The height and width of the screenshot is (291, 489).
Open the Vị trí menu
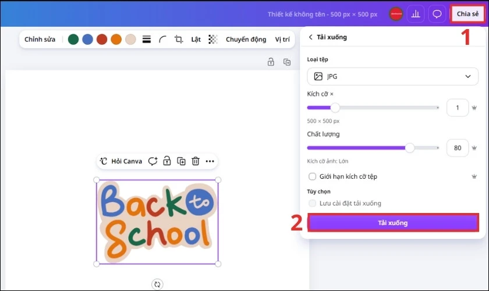click(282, 40)
